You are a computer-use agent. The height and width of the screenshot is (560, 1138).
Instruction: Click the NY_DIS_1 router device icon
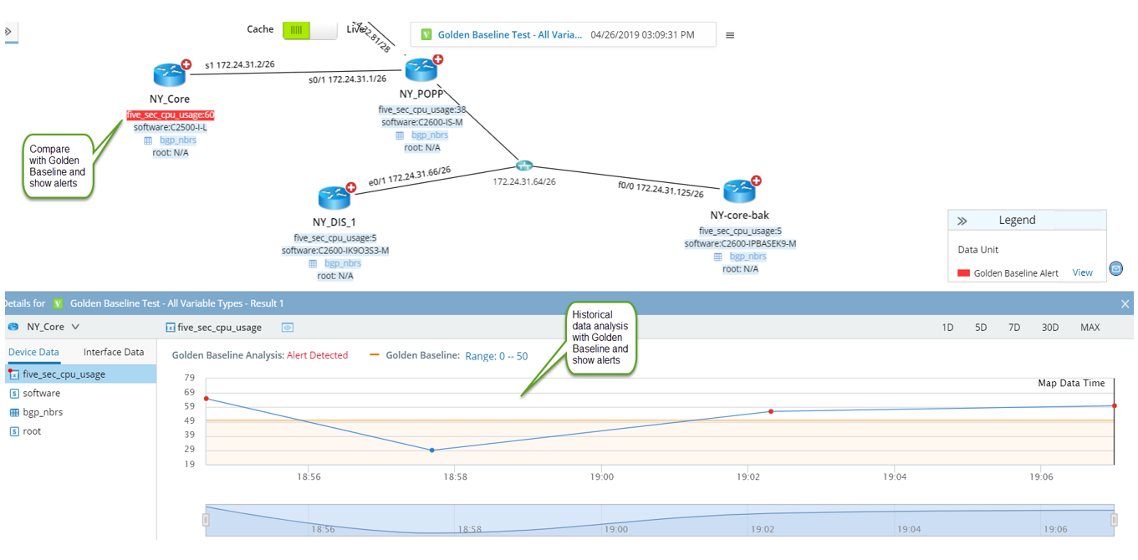pyautogui.click(x=334, y=198)
